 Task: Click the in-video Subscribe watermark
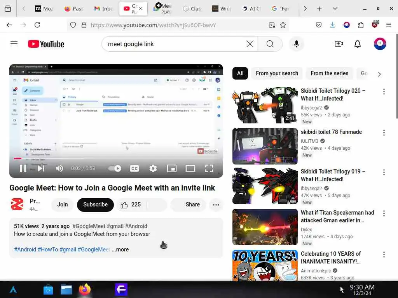(208, 151)
